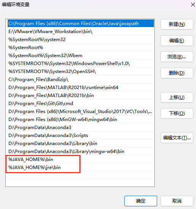
Task: Select the Oracle\Java\javapath entry
Action: click(80, 24)
